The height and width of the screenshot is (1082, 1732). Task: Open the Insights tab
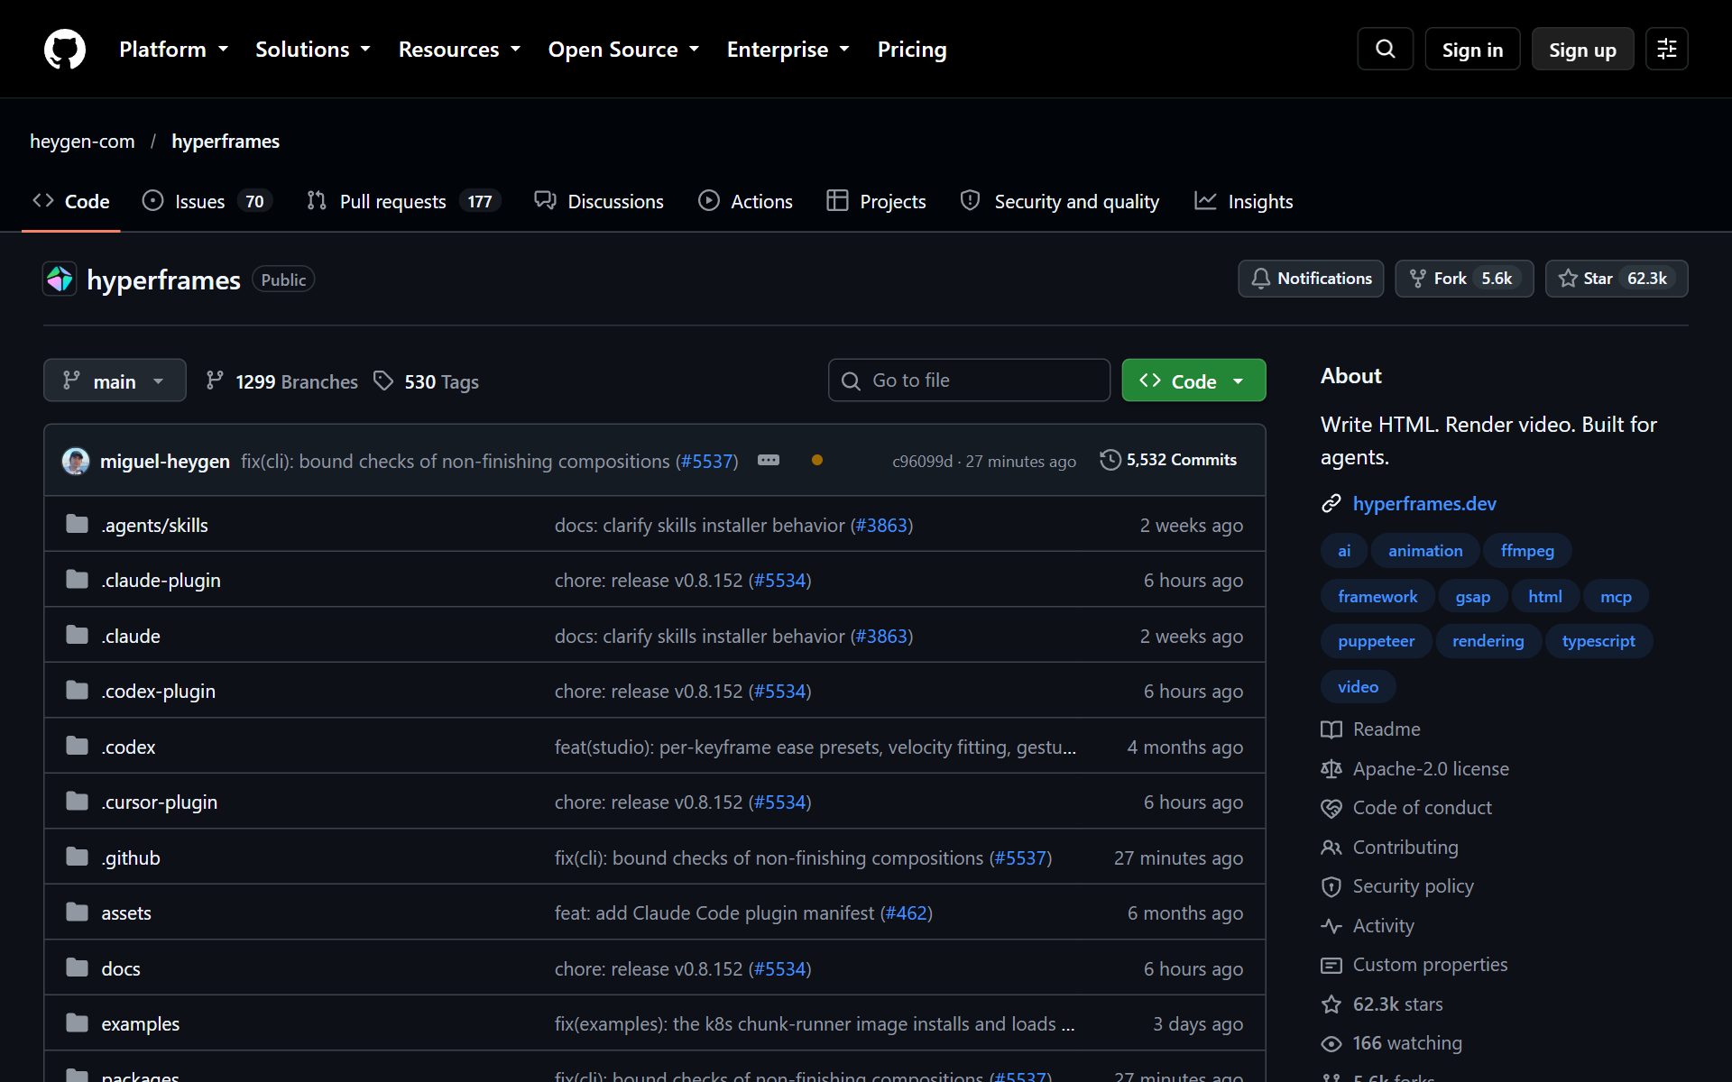1244,201
